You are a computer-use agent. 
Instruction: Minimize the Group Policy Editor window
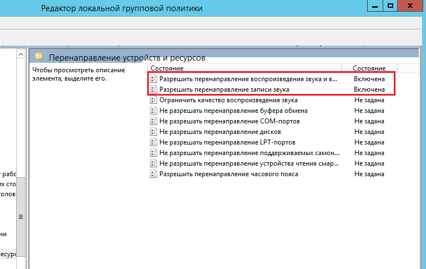(x=372, y=6)
